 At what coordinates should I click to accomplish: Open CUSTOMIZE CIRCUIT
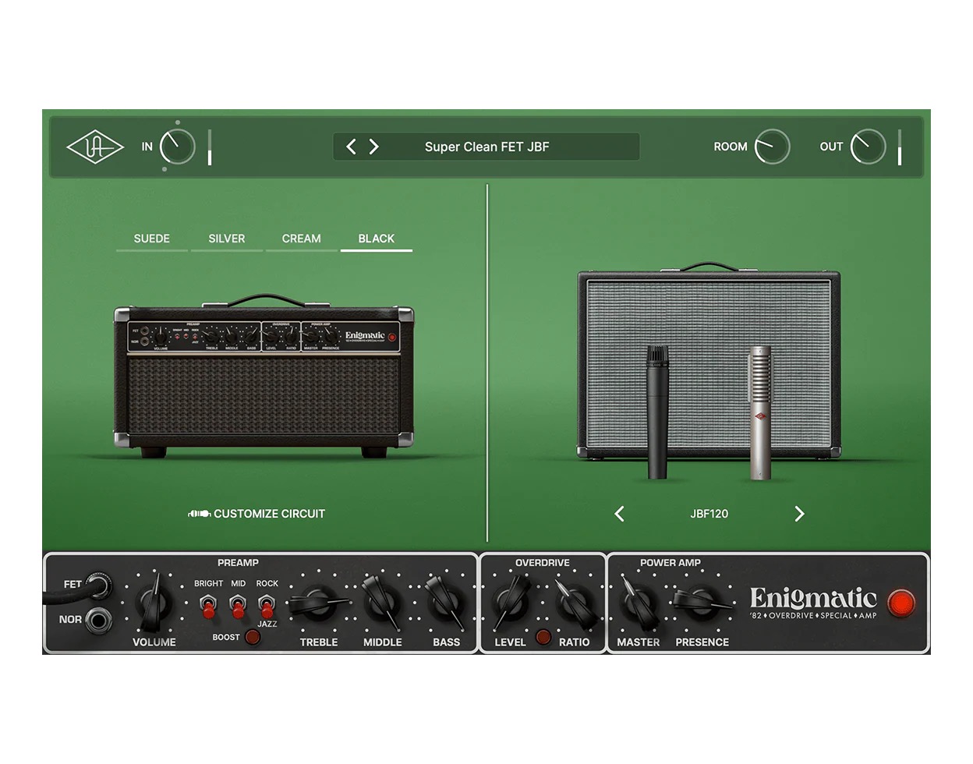point(257,514)
